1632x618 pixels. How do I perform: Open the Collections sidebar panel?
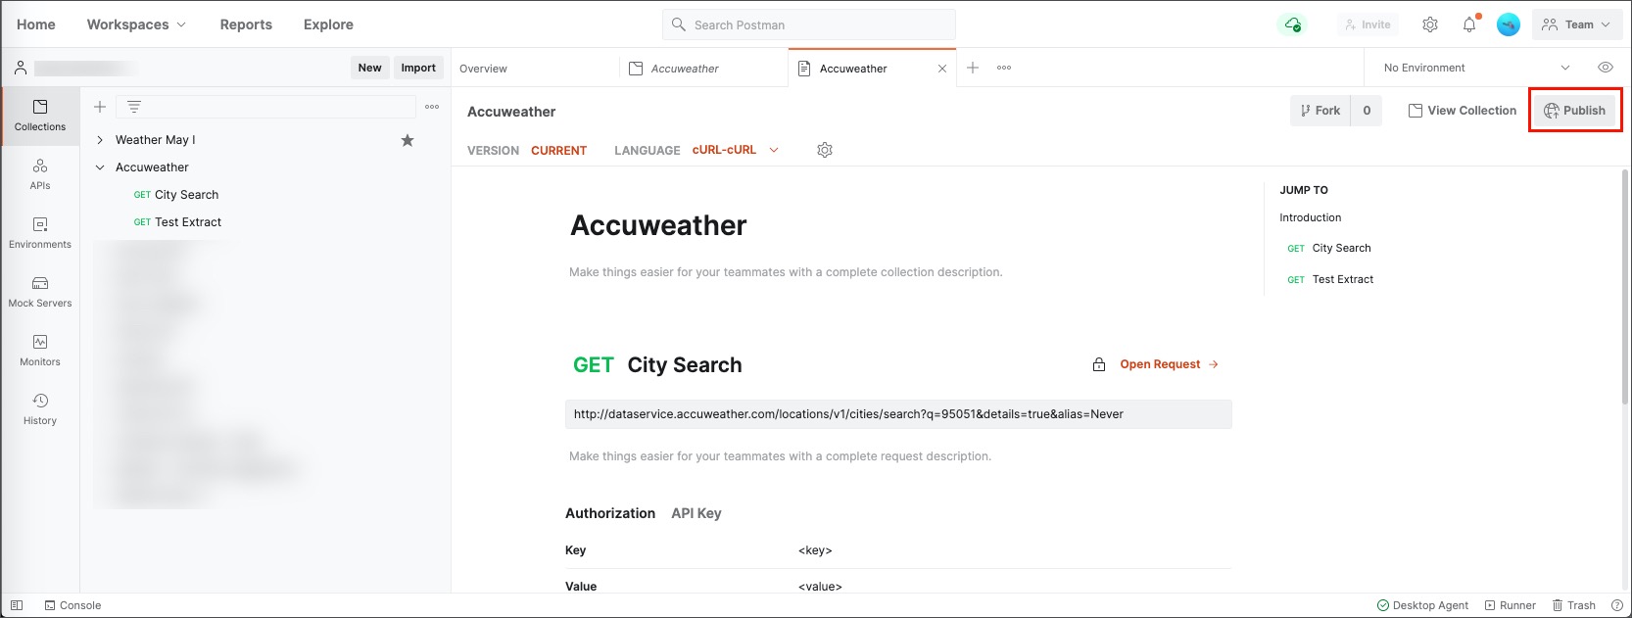(40, 116)
